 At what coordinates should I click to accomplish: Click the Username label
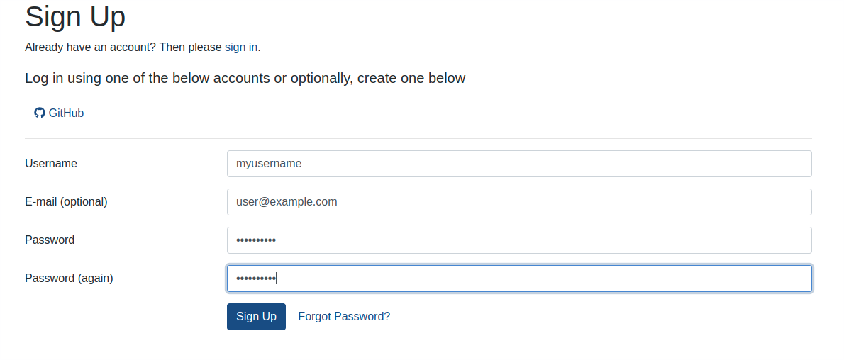tap(51, 164)
